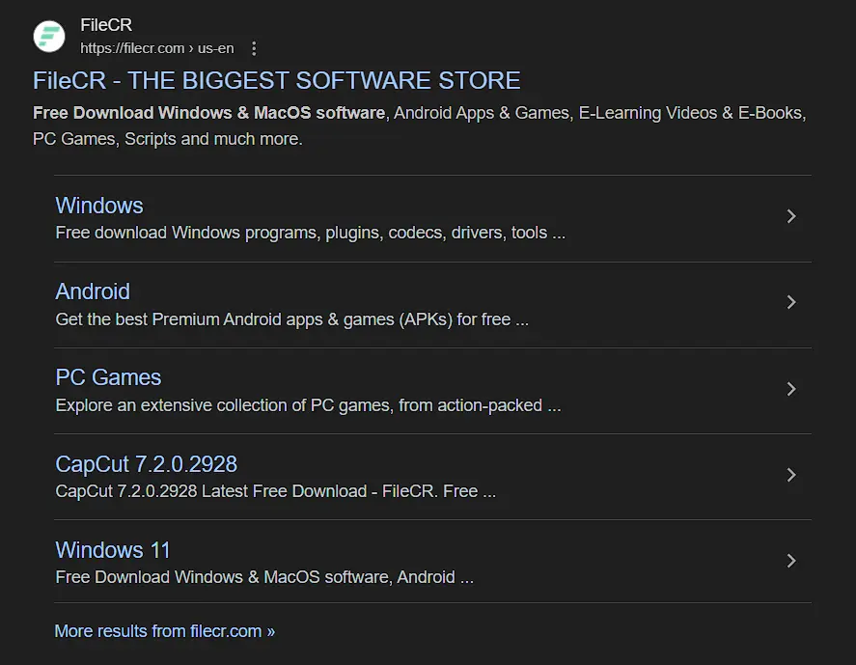Click 'Free download Windows programs, plugins, codecs' description
The height and width of the screenshot is (665, 856).
pyautogui.click(x=310, y=233)
